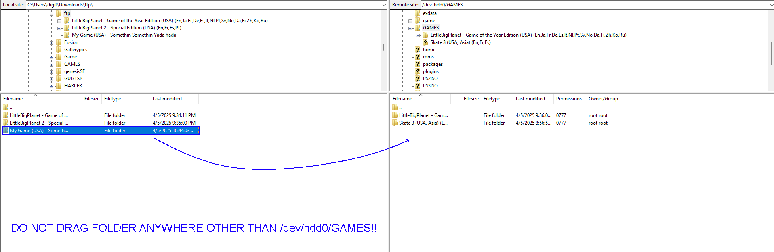Sort local files by Filetype column

click(x=126, y=99)
